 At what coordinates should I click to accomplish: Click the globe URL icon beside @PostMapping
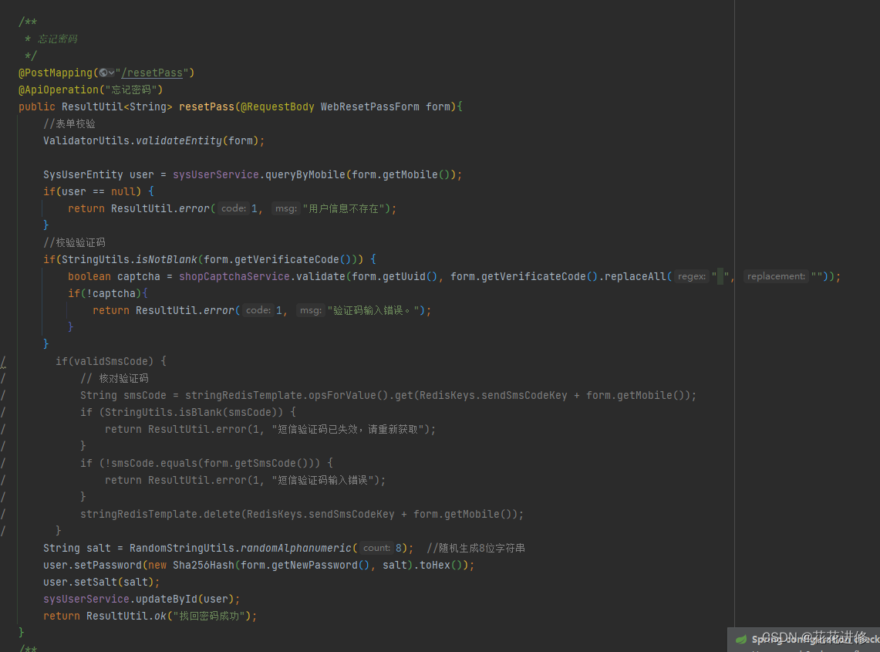coord(103,73)
